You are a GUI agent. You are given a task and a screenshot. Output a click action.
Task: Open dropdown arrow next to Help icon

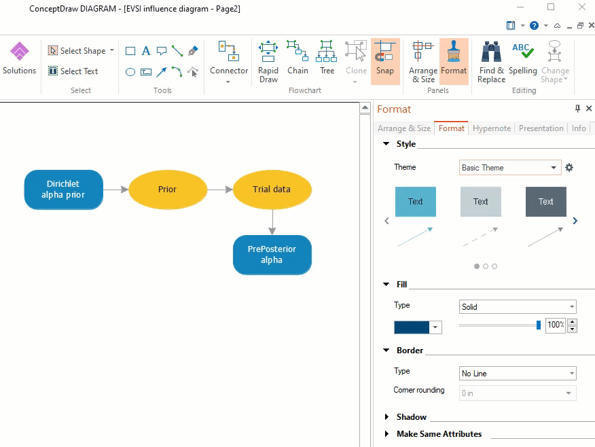(545, 25)
